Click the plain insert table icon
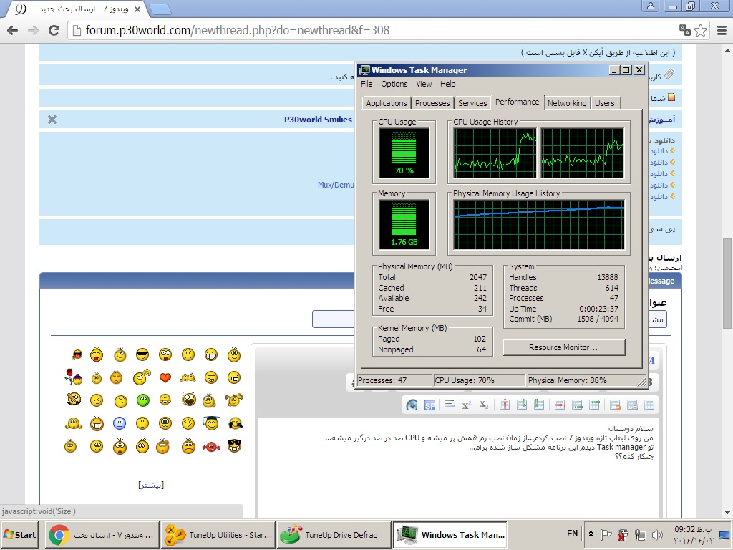This screenshot has height=550, width=733. 649,405
